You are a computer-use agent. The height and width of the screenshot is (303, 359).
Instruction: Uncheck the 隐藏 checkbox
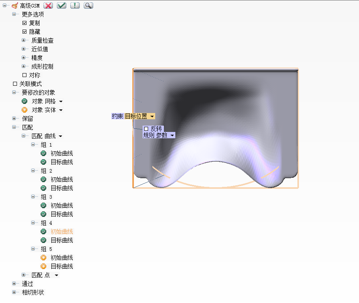pyautogui.click(x=24, y=32)
